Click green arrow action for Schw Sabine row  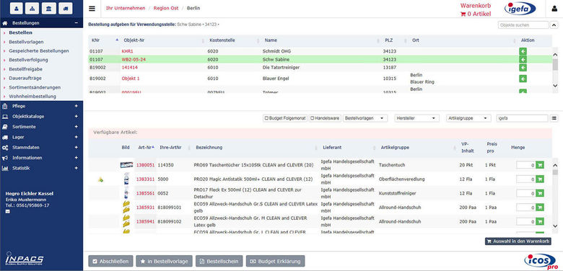tap(523, 59)
